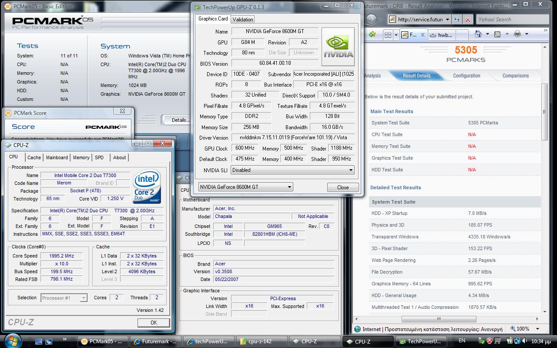
Task: Open the Quick Tabs grid icon
Action: [x=388, y=35]
